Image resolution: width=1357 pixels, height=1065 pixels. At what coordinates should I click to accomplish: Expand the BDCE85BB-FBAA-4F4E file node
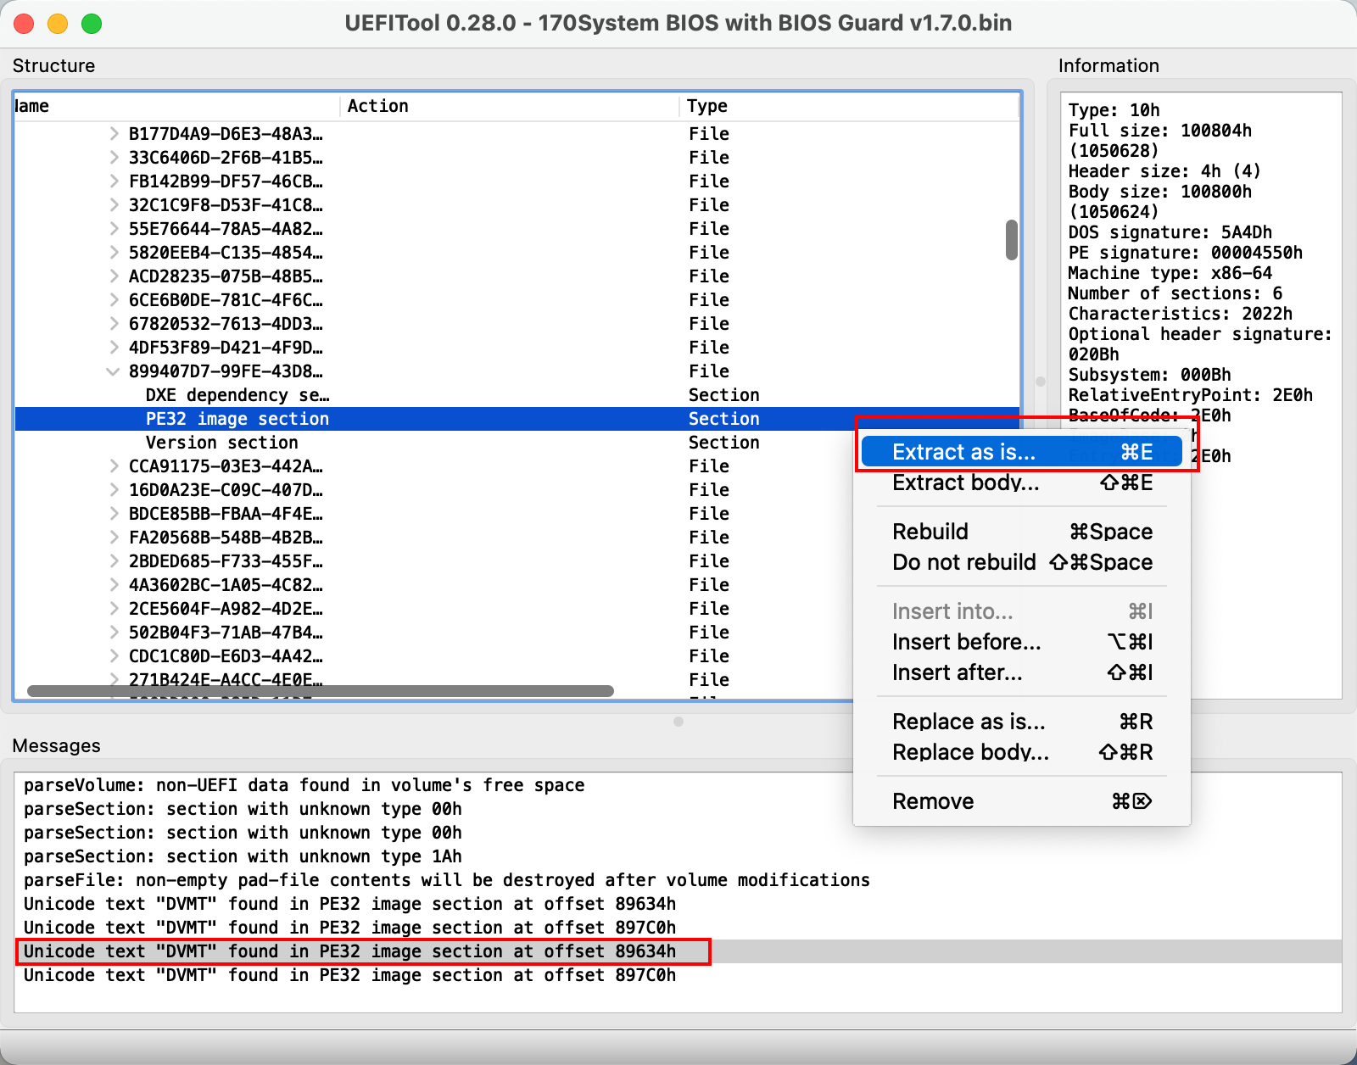coord(114,514)
